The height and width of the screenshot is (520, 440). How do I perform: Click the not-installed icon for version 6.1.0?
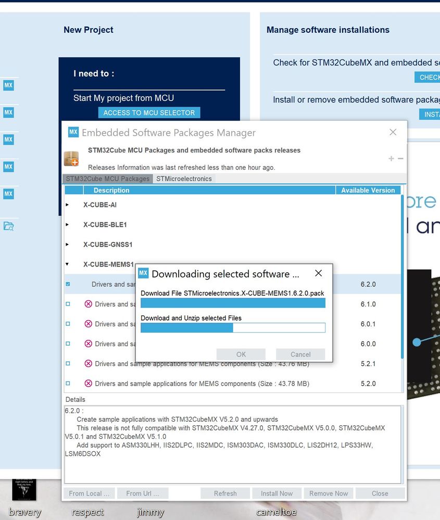(x=89, y=304)
